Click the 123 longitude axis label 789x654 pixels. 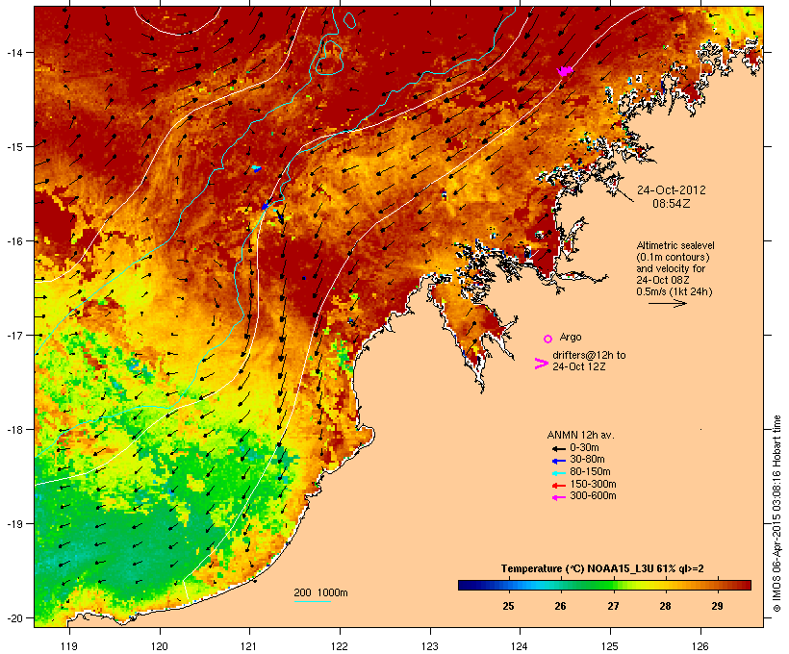point(430,646)
